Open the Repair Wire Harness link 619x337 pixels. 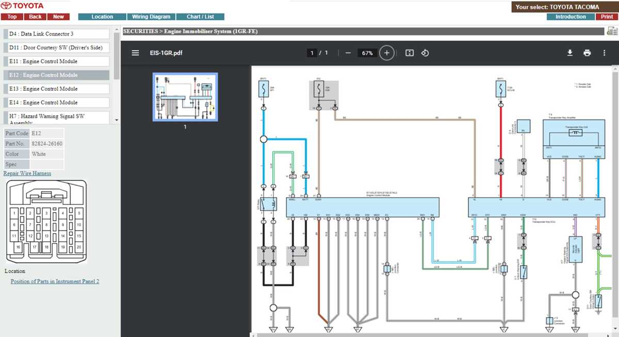tap(27, 173)
